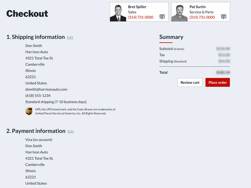Click the Visa (on account) payment line
251x188 pixels.
coord(39,140)
